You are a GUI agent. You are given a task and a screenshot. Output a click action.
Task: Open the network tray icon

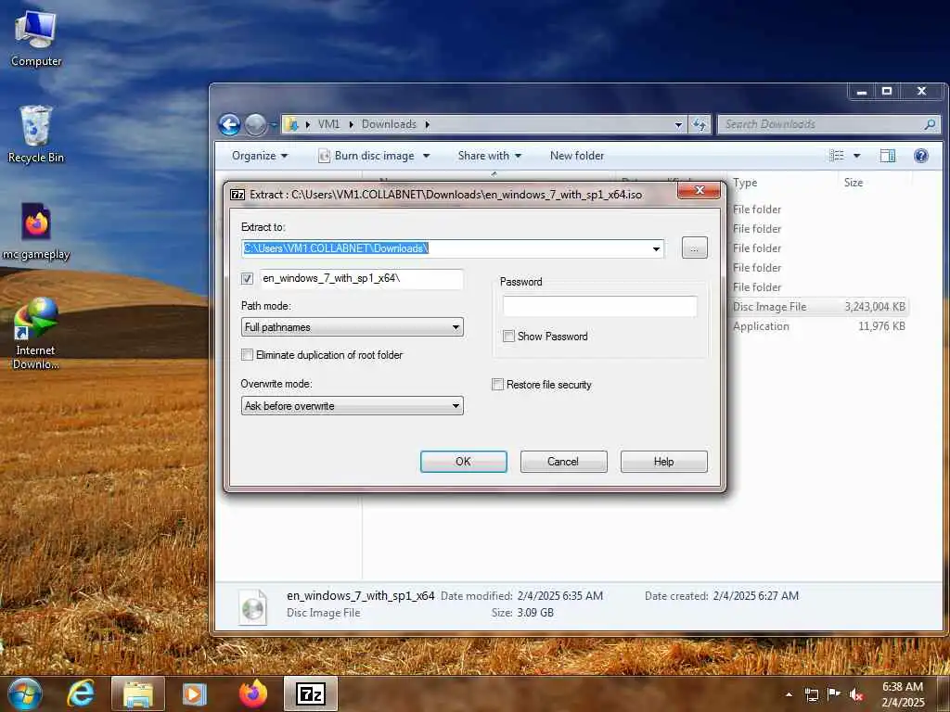[811, 694]
